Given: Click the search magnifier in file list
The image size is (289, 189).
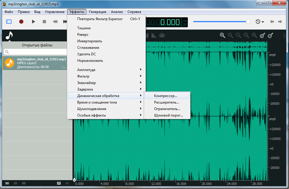Looking at the screenshot, I should tap(7, 52).
